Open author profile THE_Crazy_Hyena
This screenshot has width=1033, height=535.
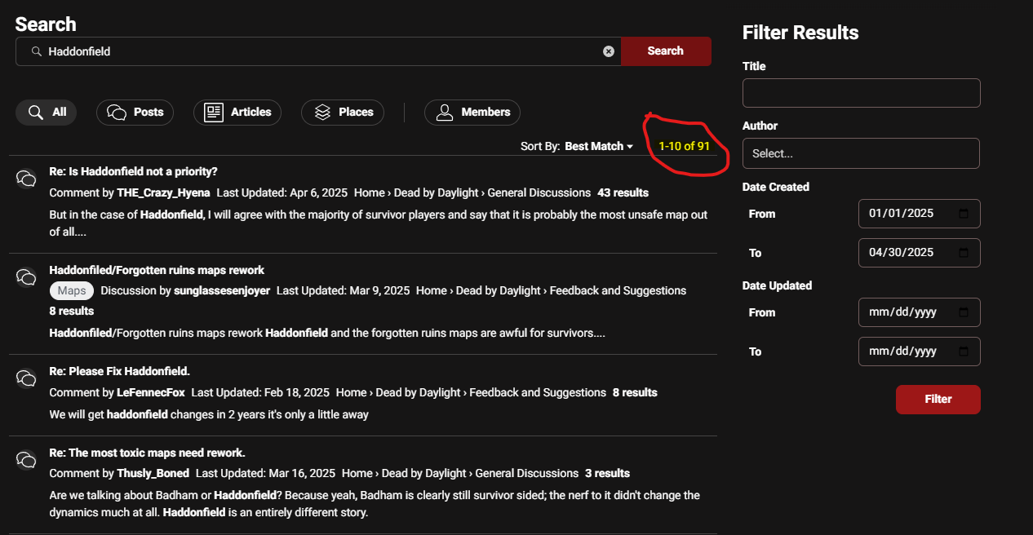[163, 193]
